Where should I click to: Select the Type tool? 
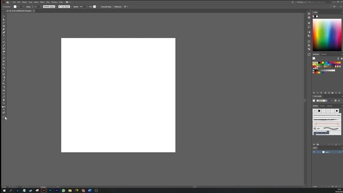pos(4,35)
